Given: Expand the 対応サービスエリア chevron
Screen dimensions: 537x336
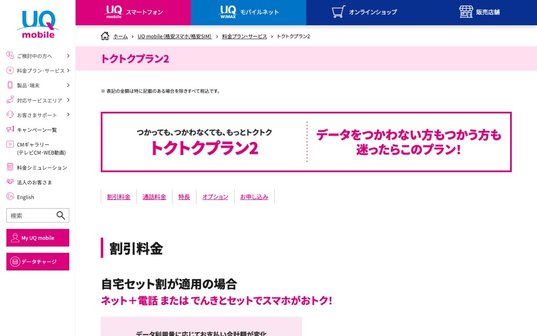Looking at the screenshot, I should [68, 100].
